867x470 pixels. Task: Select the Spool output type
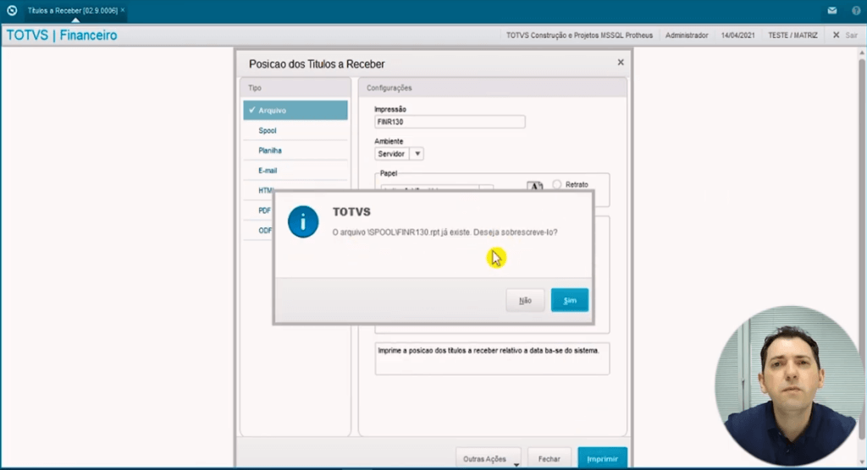click(295, 130)
